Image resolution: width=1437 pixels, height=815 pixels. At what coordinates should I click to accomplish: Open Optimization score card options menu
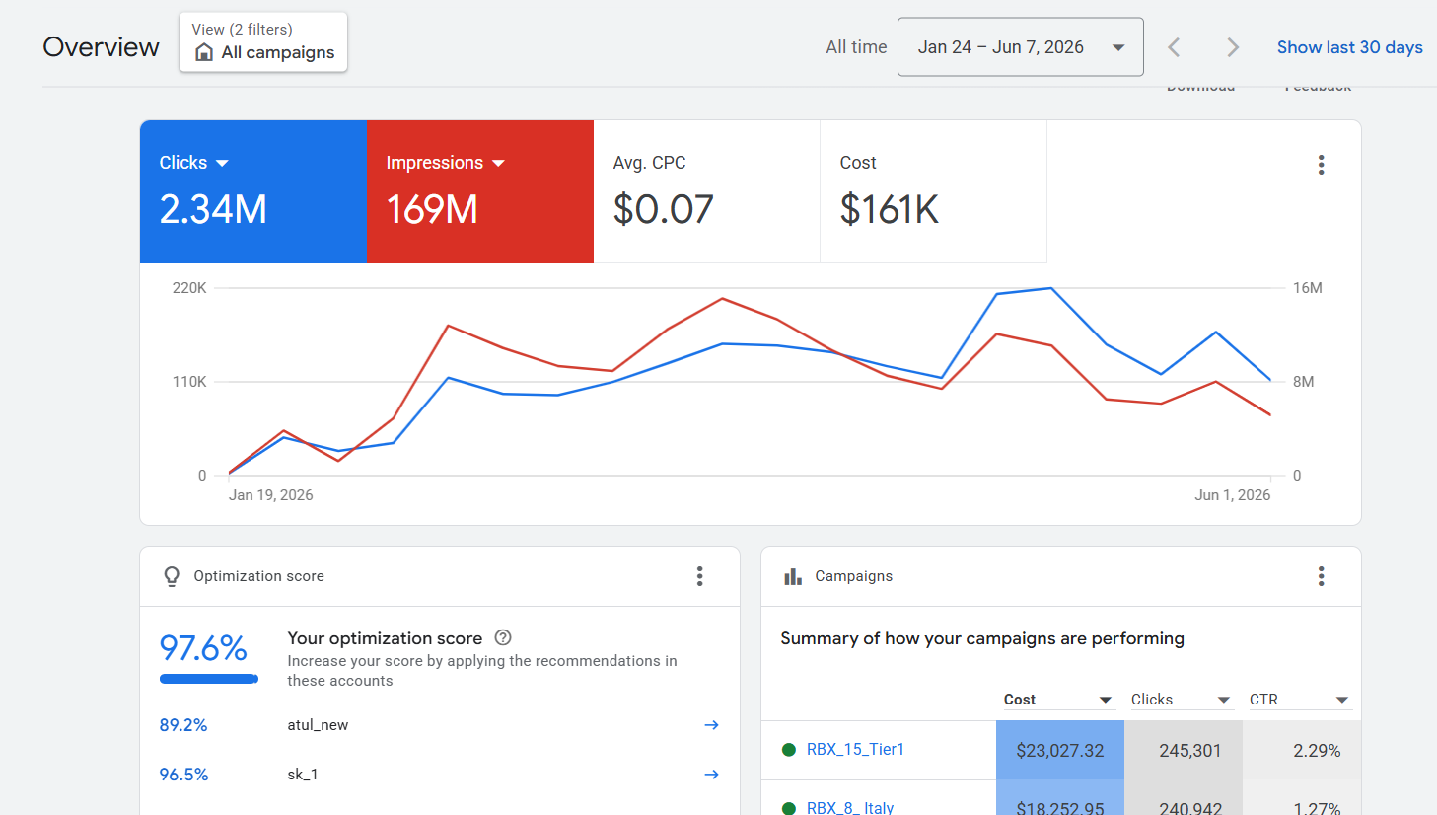coord(699,576)
